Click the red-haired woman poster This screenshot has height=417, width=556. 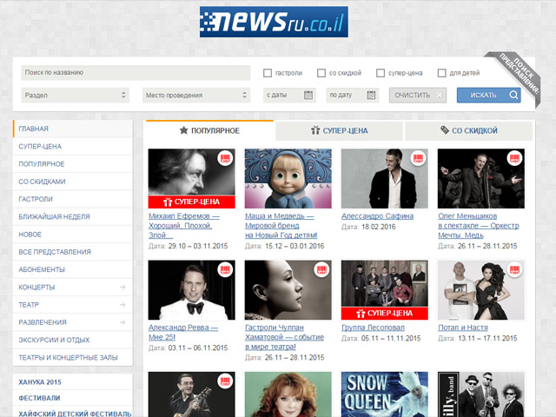coord(288,394)
